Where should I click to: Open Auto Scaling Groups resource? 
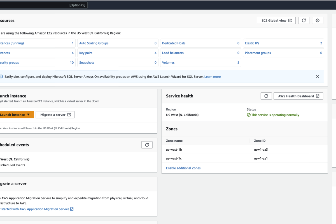(94, 43)
